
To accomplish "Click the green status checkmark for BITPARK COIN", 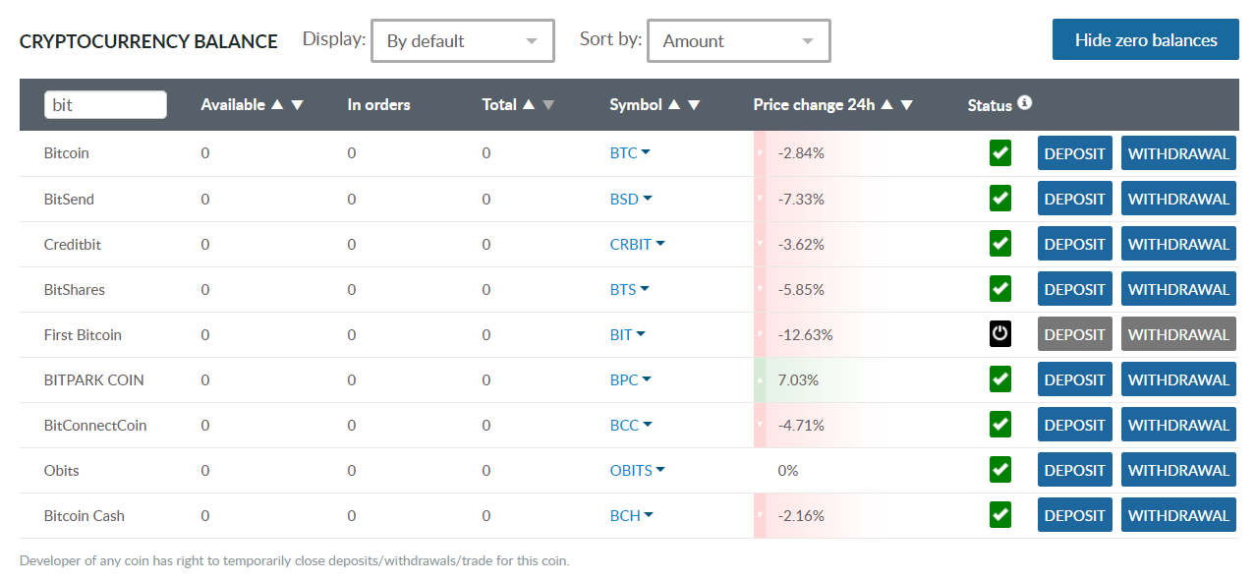I will pyautogui.click(x=999, y=379).
